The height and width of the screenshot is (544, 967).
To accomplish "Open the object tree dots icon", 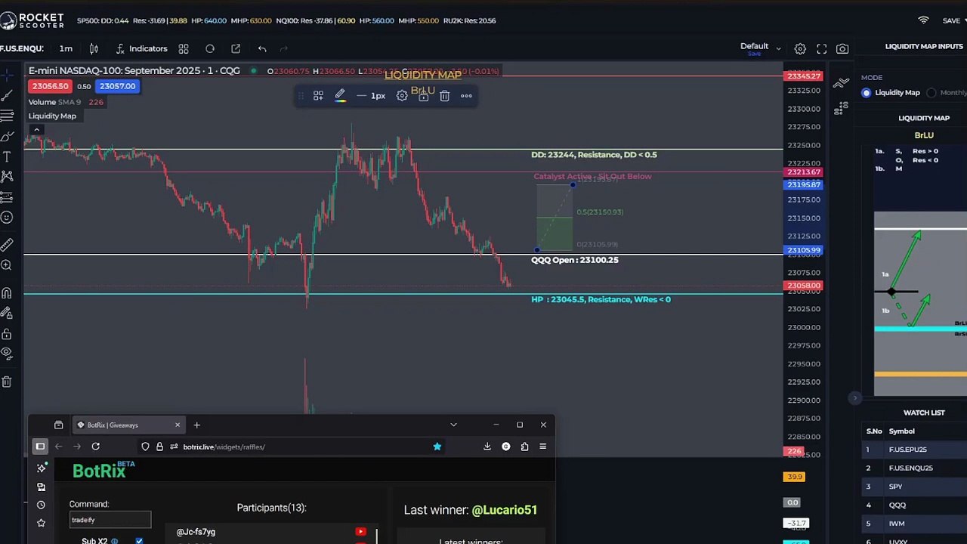I will click(841, 110).
